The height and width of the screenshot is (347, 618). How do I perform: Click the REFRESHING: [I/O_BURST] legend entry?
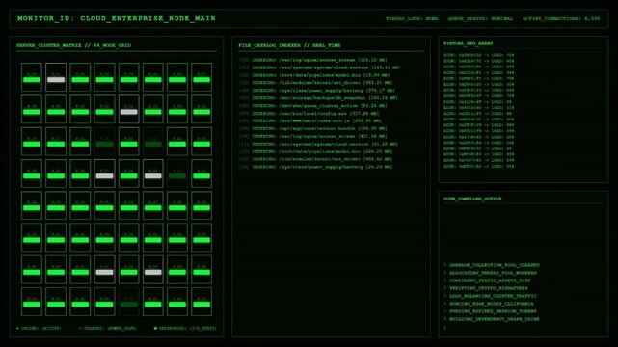click(185, 328)
